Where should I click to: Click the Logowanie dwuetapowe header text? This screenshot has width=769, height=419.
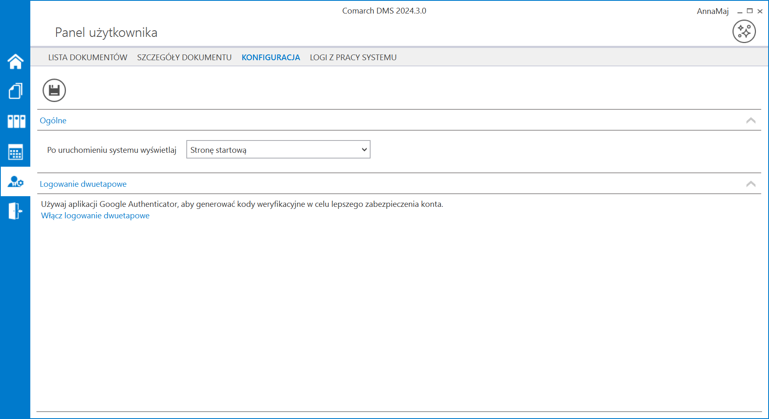point(83,184)
